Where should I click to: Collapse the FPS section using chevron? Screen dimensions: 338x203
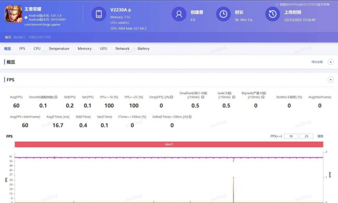[x=330, y=80]
